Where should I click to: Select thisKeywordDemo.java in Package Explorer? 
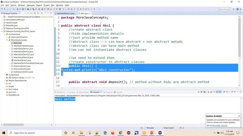coord(23,72)
